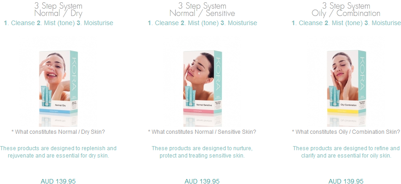Click the 'nurture, protect' sensitive skin description
The width and height of the screenshot is (401, 184).
pyautogui.click(x=202, y=152)
